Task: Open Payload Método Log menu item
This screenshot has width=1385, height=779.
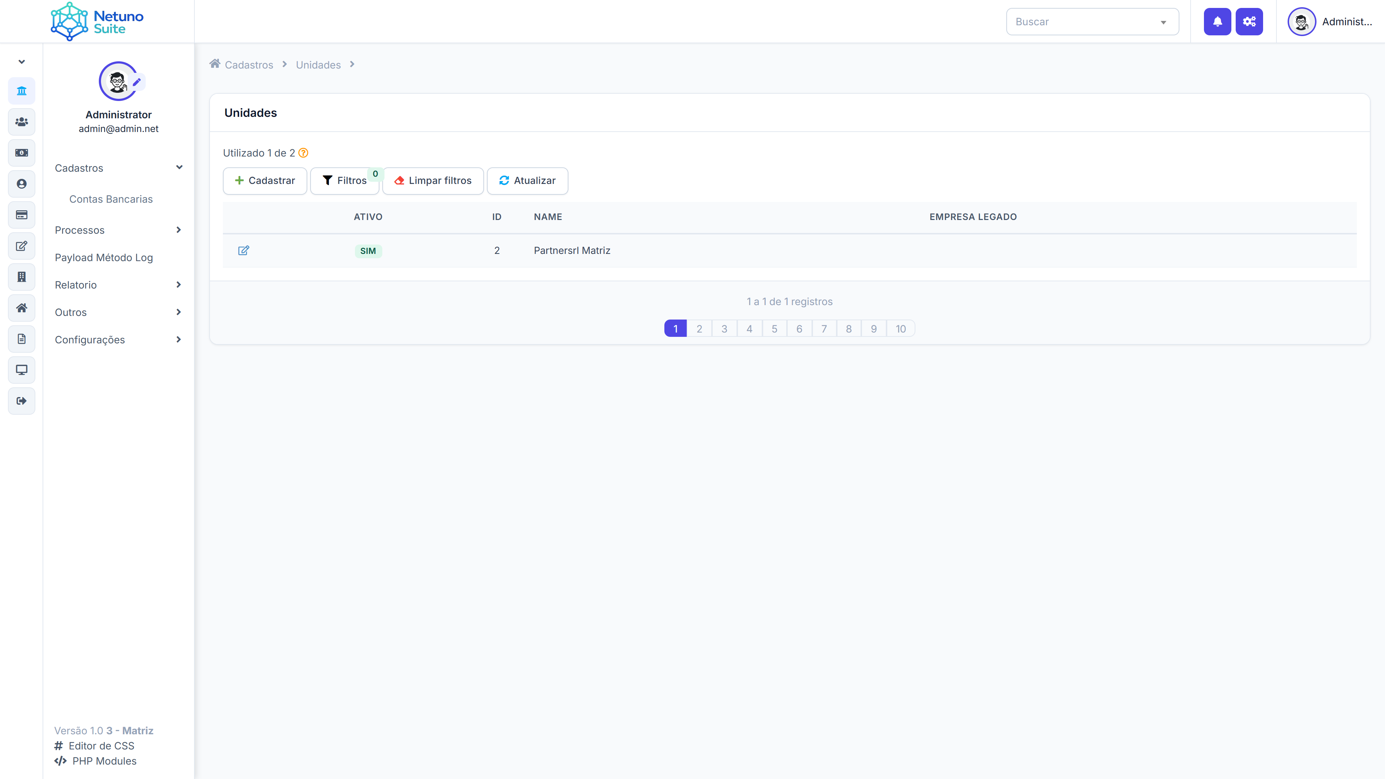Action: (104, 258)
